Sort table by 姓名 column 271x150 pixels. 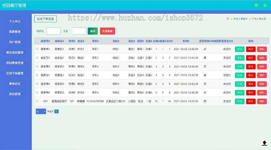pyautogui.click(x=81, y=41)
